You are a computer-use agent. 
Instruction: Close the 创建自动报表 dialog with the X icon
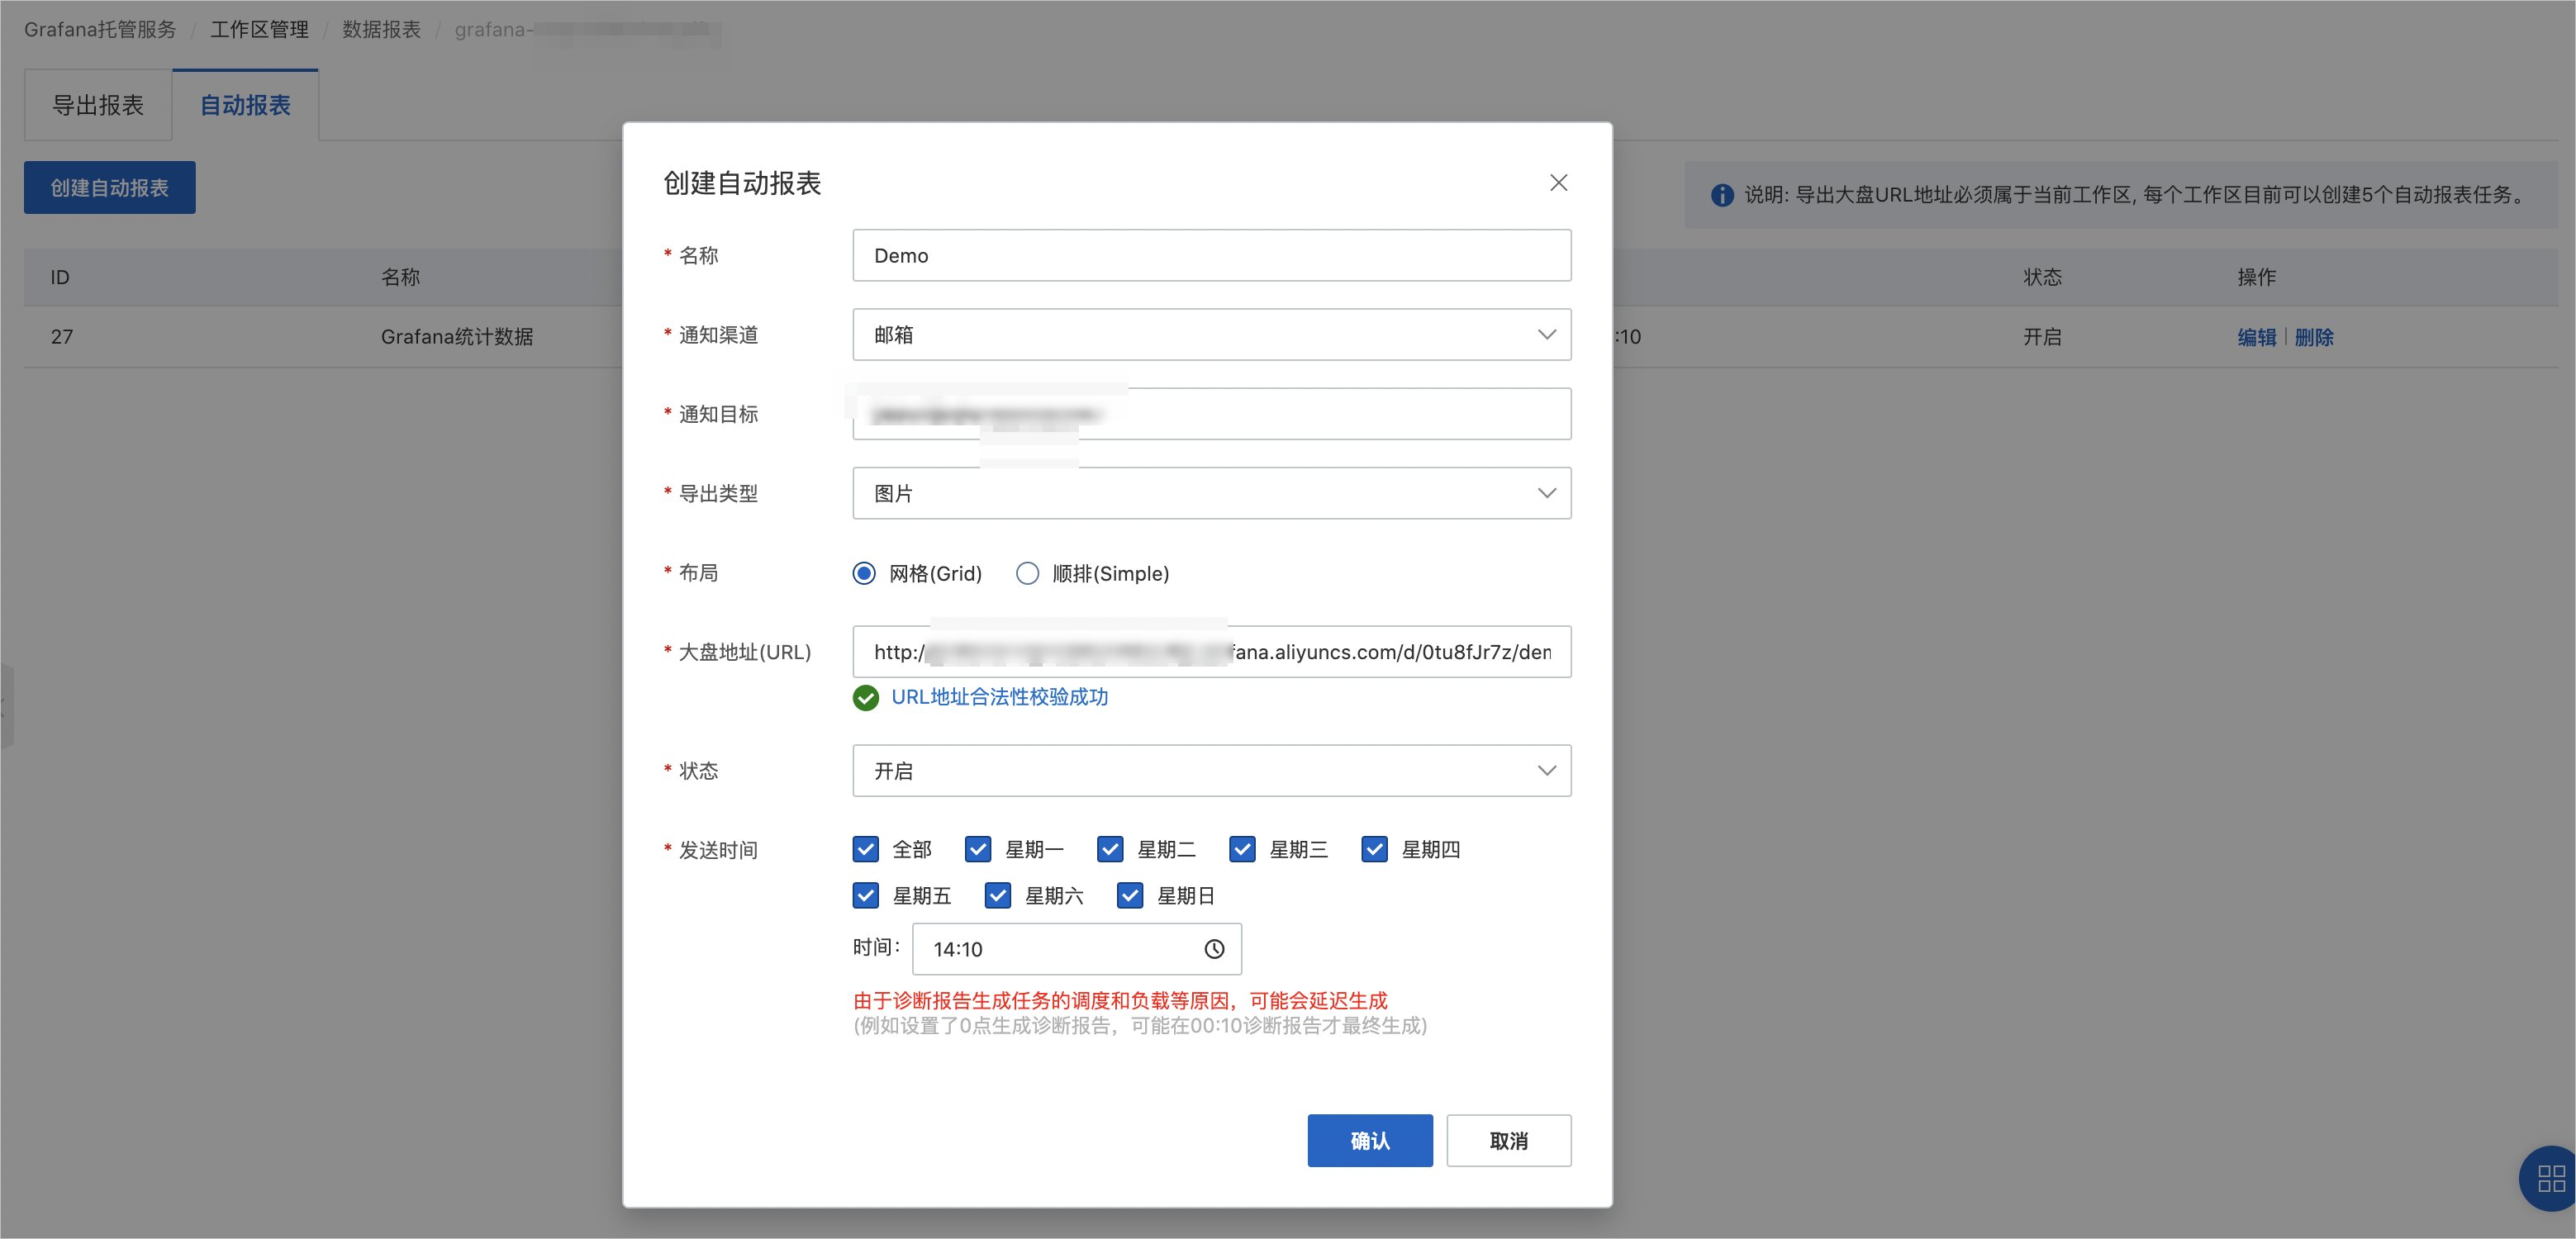(x=1558, y=182)
